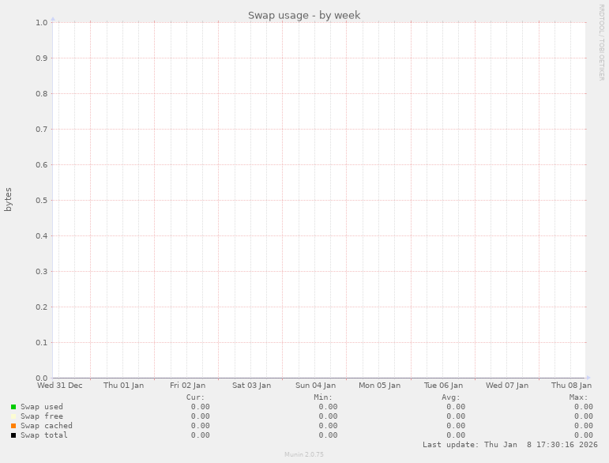Click the 'Swap free' legend label
The height and width of the screenshot is (463, 609).
tap(42, 416)
